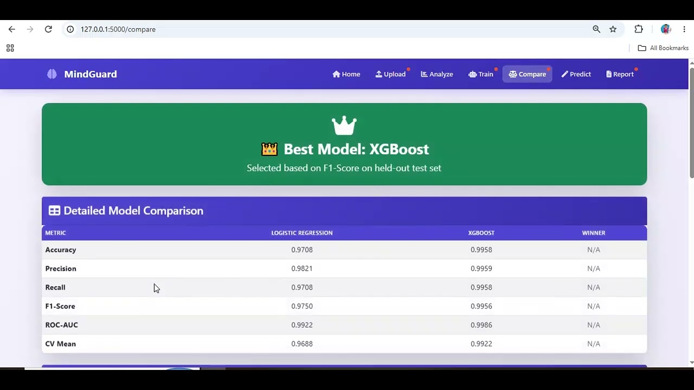Click the address bar URL 127.0.0.1:5000/compare
The image size is (694, 390).
coord(118,29)
